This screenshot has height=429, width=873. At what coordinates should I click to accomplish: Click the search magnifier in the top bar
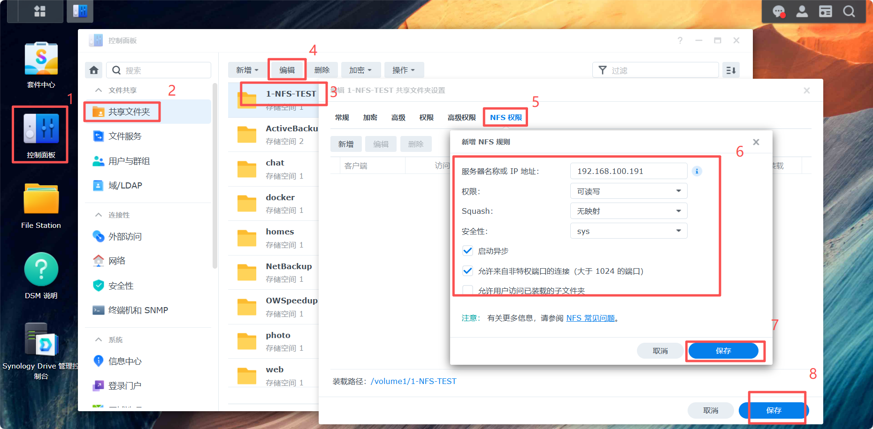click(849, 11)
